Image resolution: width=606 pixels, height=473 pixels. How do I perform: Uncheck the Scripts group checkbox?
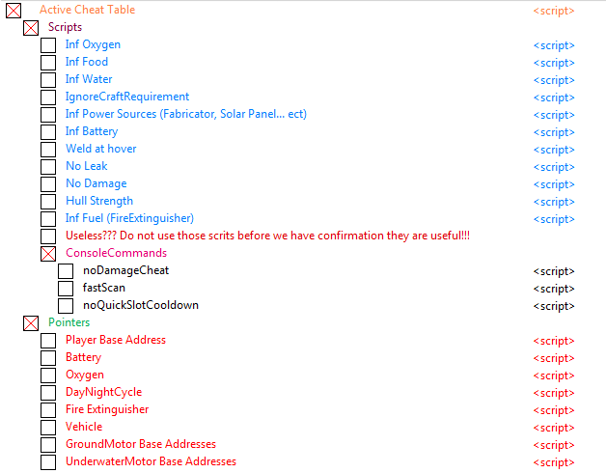coord(31,28)
